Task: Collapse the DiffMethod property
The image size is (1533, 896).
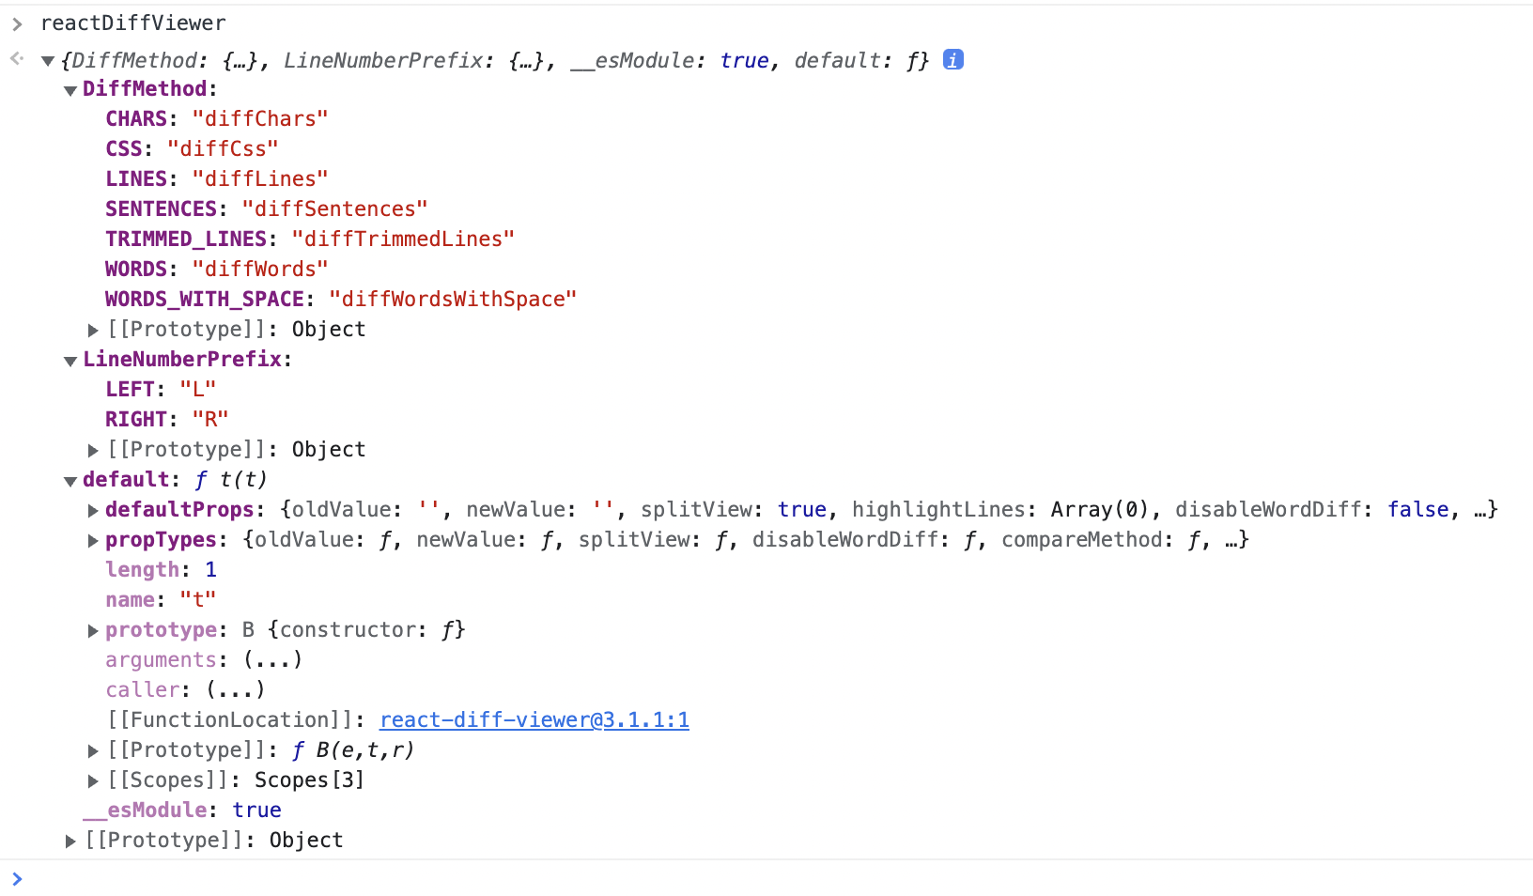Action: (70, 90)
